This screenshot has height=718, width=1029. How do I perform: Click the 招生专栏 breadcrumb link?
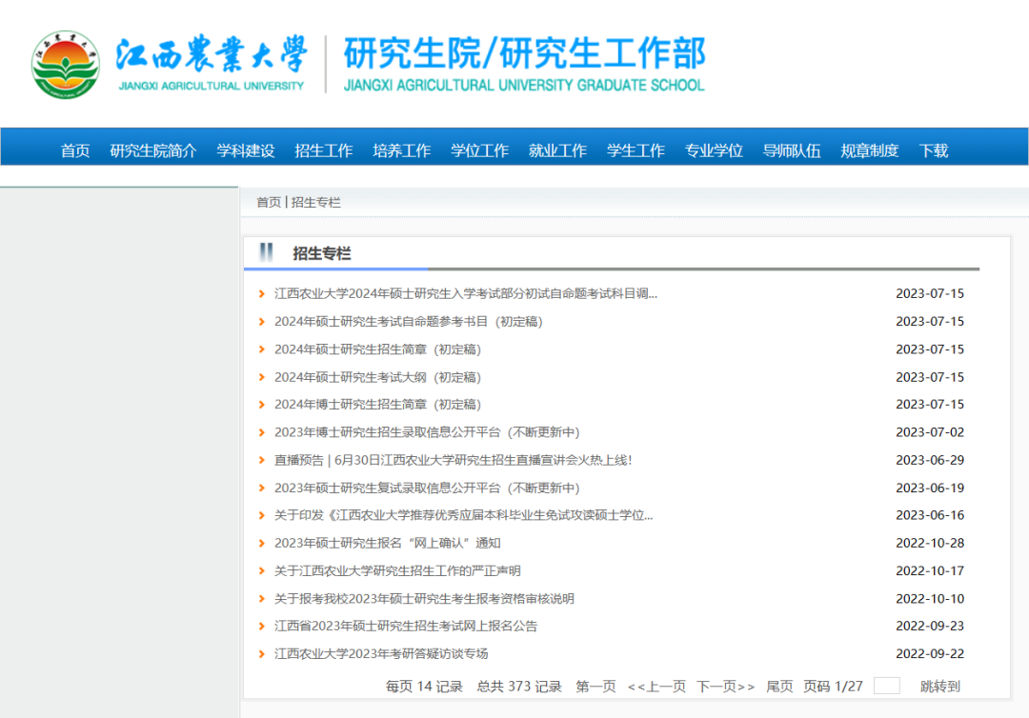(315, 202)
